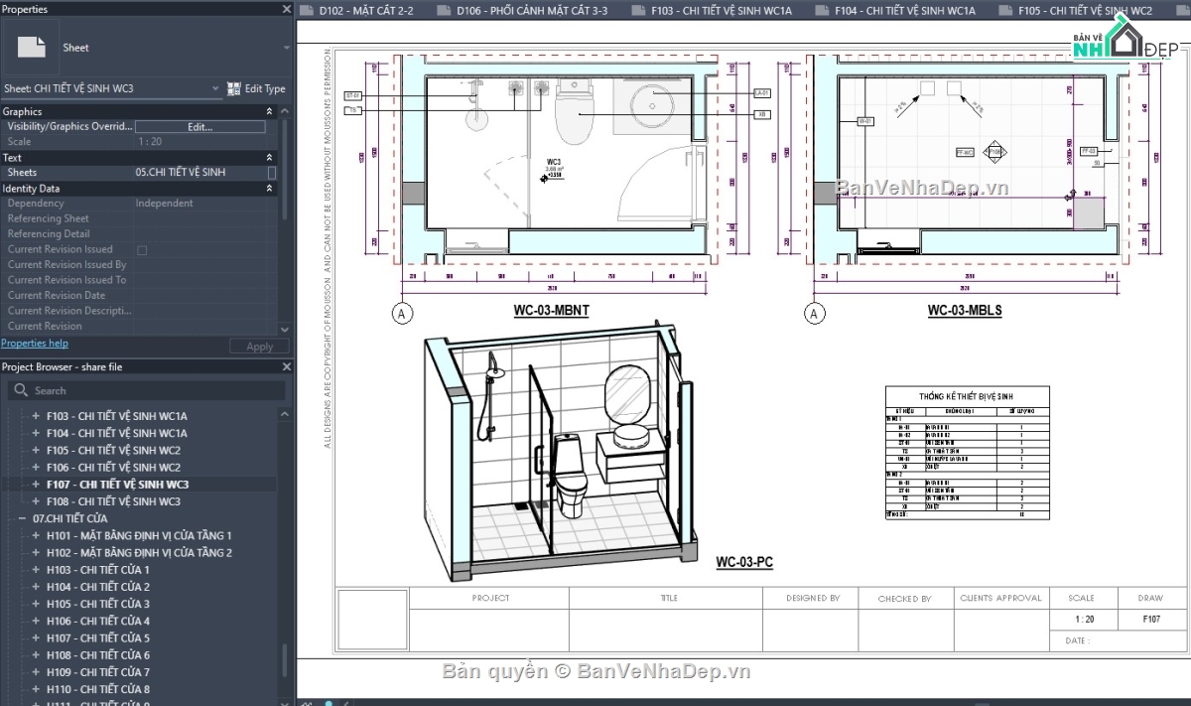This screenshot has height=706, width=1191.
Task: Click the DATE : field in title block
Action: [1076, 640]
